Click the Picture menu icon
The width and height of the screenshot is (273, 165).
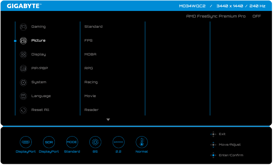[x=23, y=41]
